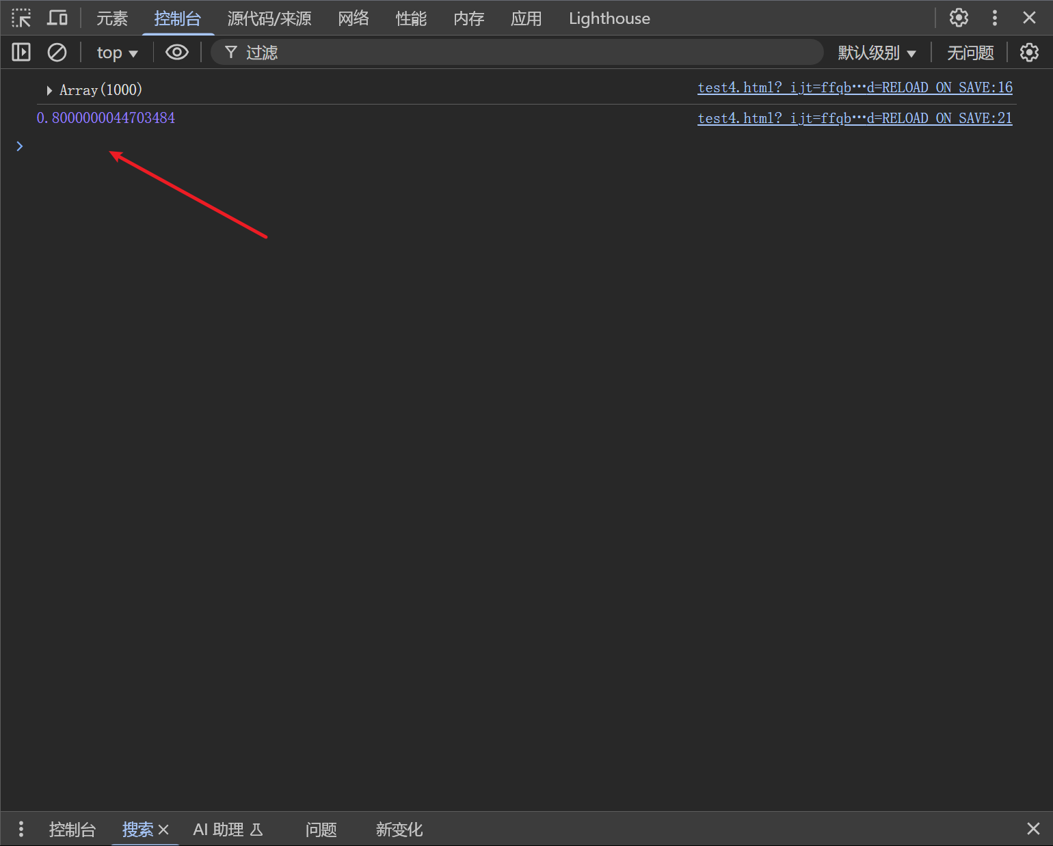
Task: Close the bottom drawer panel
Action: (x=1033, y=829)
